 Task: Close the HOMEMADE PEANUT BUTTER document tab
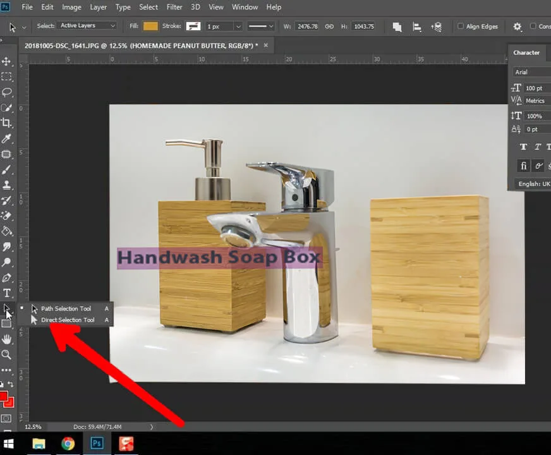pyautogui.click(x=265, y=45)
